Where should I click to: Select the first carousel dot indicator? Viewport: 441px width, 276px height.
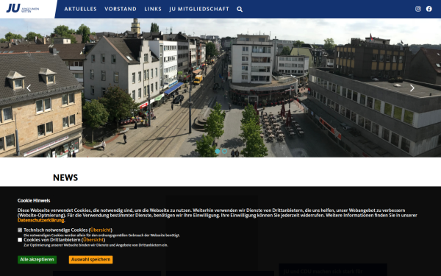coord(218,151)
